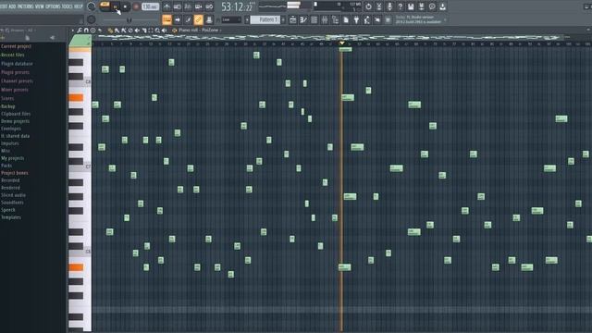The image size is (592, 333).
Task: Select the Draw pencil tool in piano roll
Action: [x=110, y=31]
